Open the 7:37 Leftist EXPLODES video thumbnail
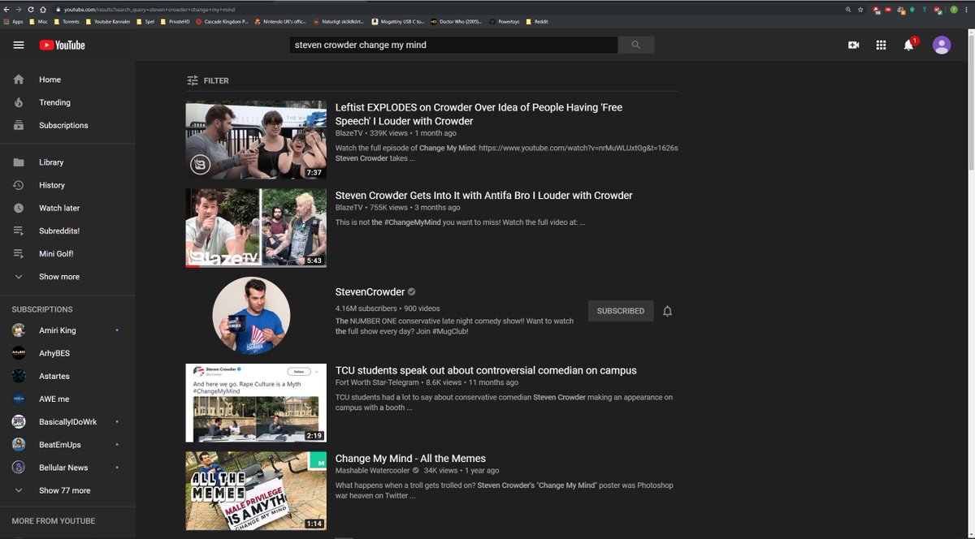 pos(256,140)
